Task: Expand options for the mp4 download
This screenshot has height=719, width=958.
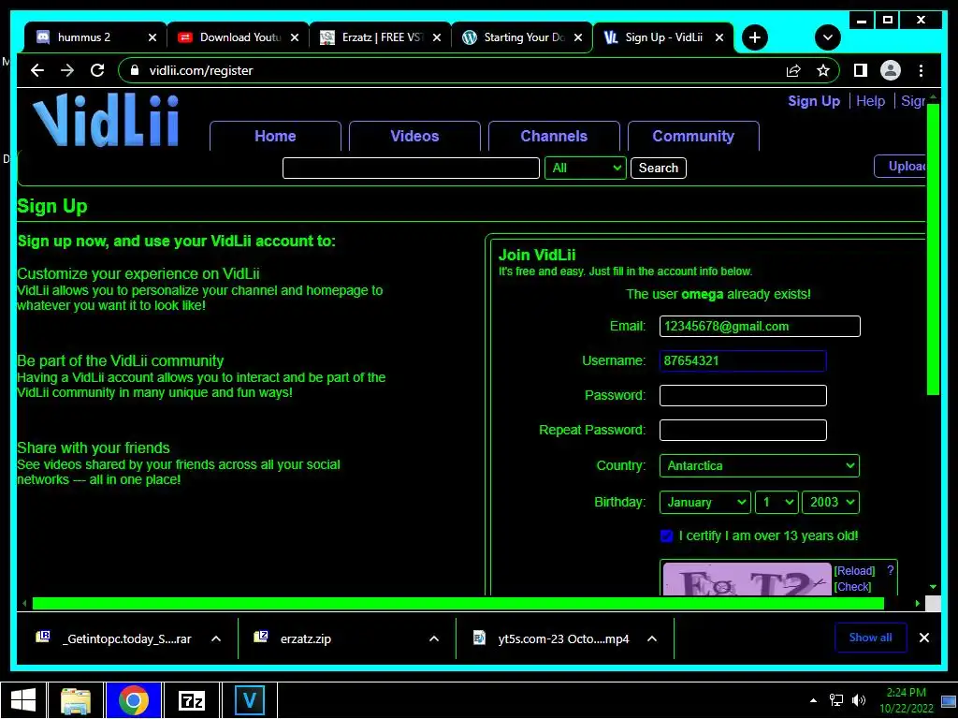Action: pyautogui.click(x=652, y=638)
